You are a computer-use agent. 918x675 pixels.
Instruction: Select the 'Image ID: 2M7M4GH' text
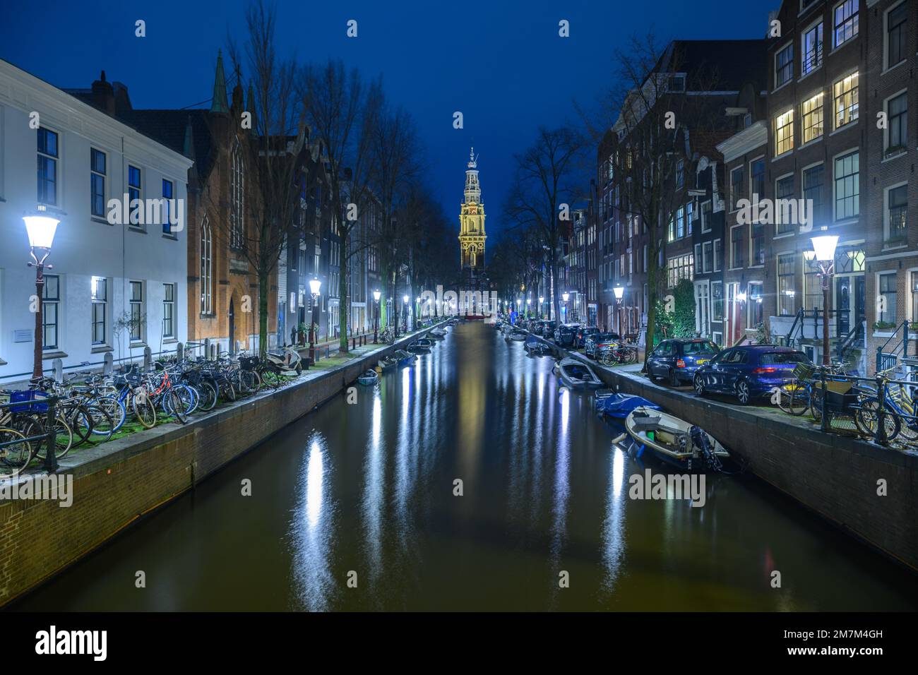tap(833, 634)
